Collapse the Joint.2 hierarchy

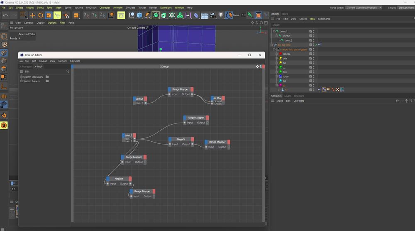tap(276, 36)
